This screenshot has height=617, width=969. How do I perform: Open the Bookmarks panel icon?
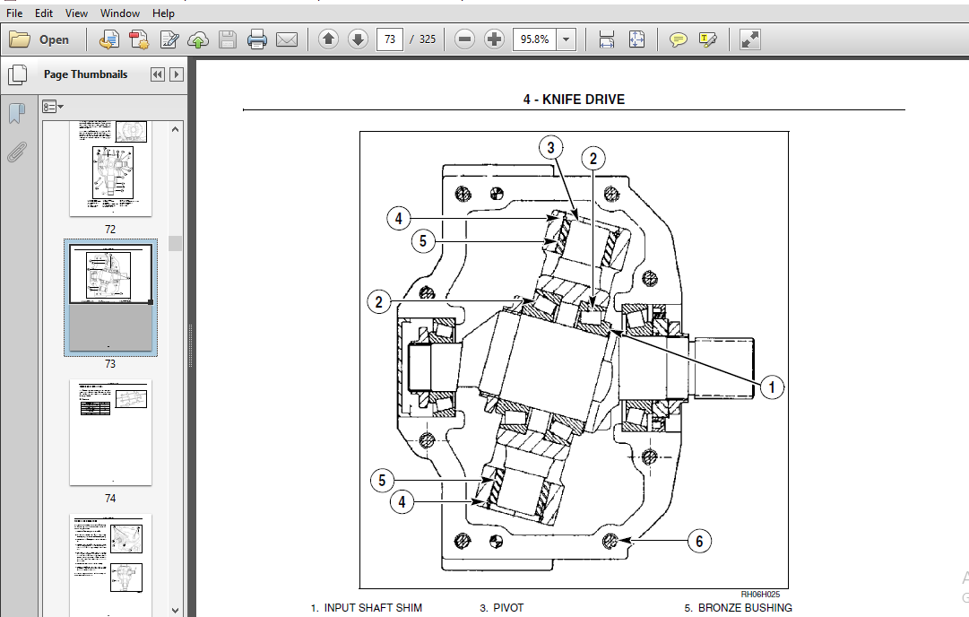[17, 113]
